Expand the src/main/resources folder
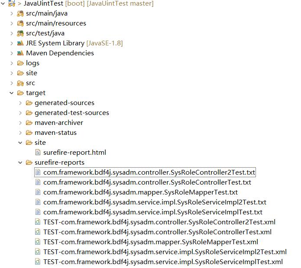This screenshot has height=268, width=301. pyautogui.click(x=12, y=23)
